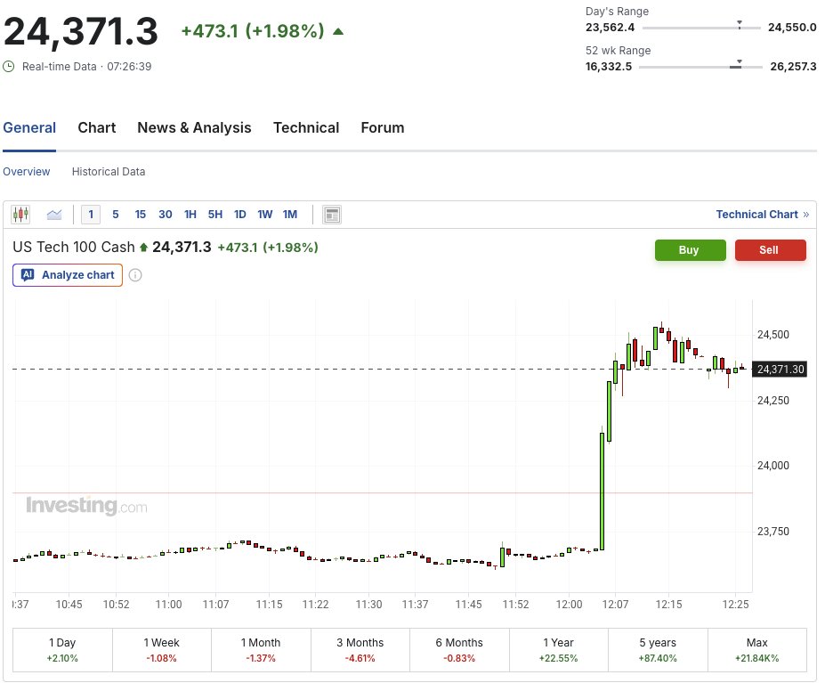Open the Chart tab

click(x=97, y=128)
